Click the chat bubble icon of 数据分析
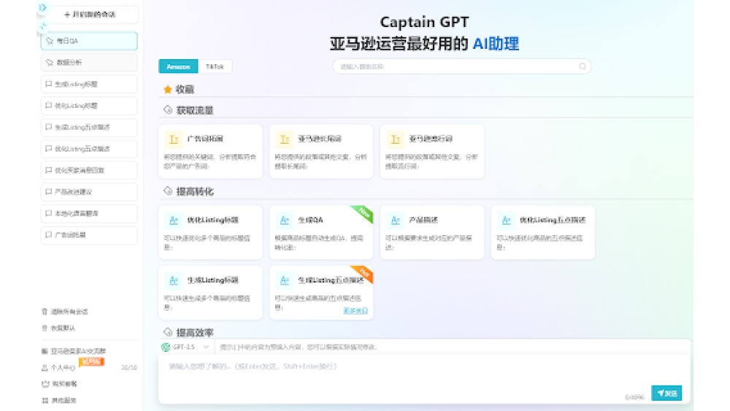Viewport: 730px width, 411px height. (x=50, y=62)
